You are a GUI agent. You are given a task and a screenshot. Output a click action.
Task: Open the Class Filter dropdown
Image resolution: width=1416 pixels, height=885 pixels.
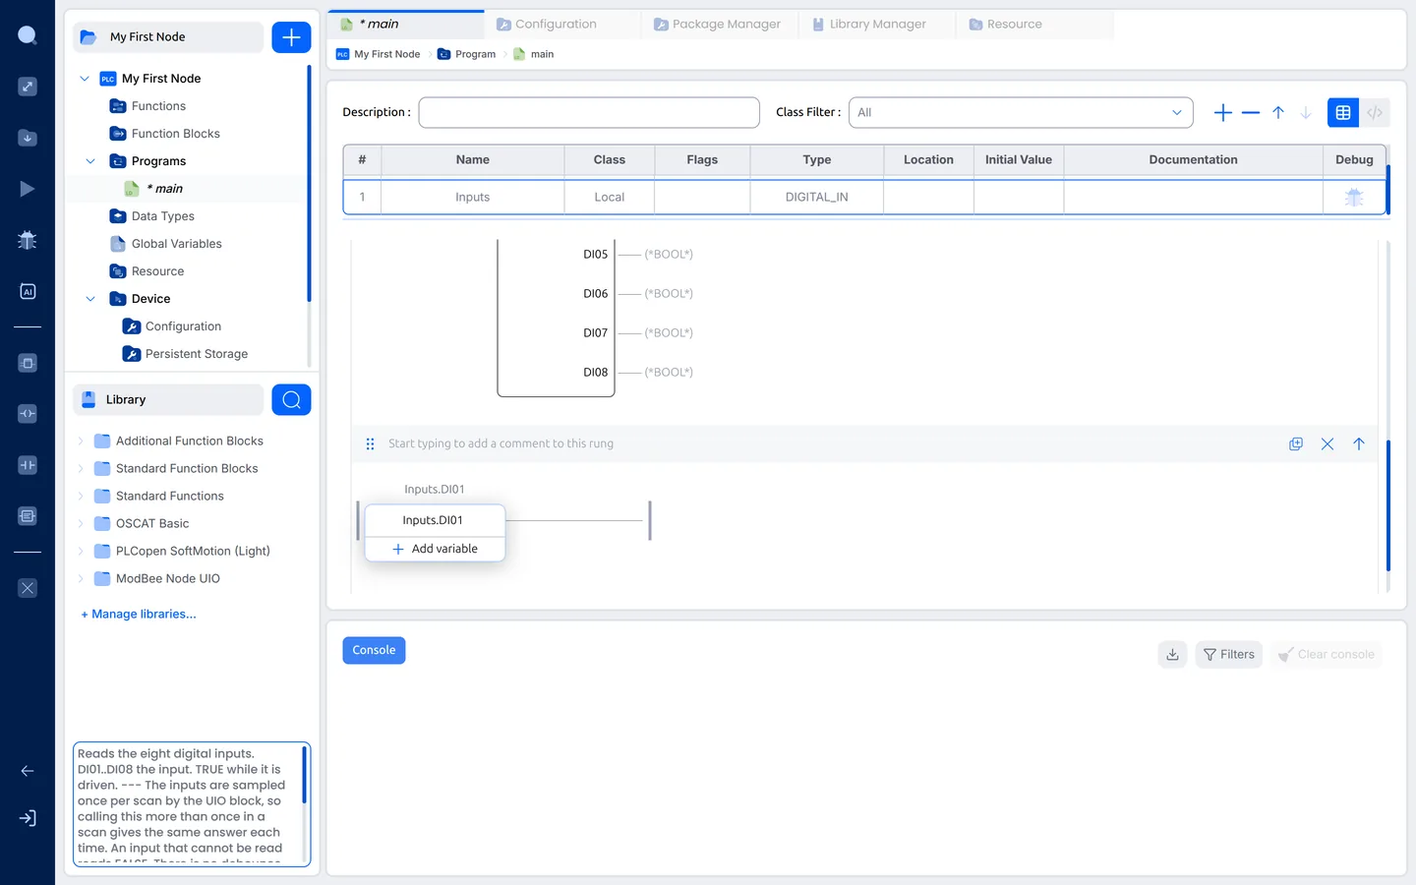tap(1021, 112)
